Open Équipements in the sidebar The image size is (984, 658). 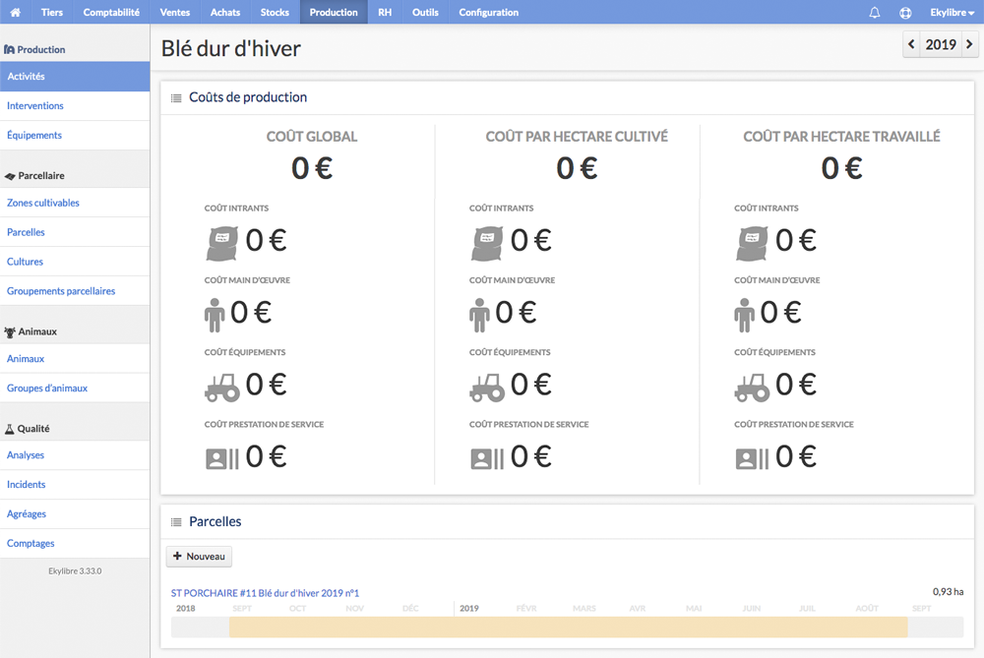click(75, 136)
